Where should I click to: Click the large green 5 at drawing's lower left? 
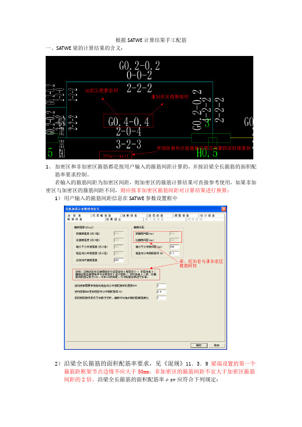pyautogui.click(x=50, y=153)
